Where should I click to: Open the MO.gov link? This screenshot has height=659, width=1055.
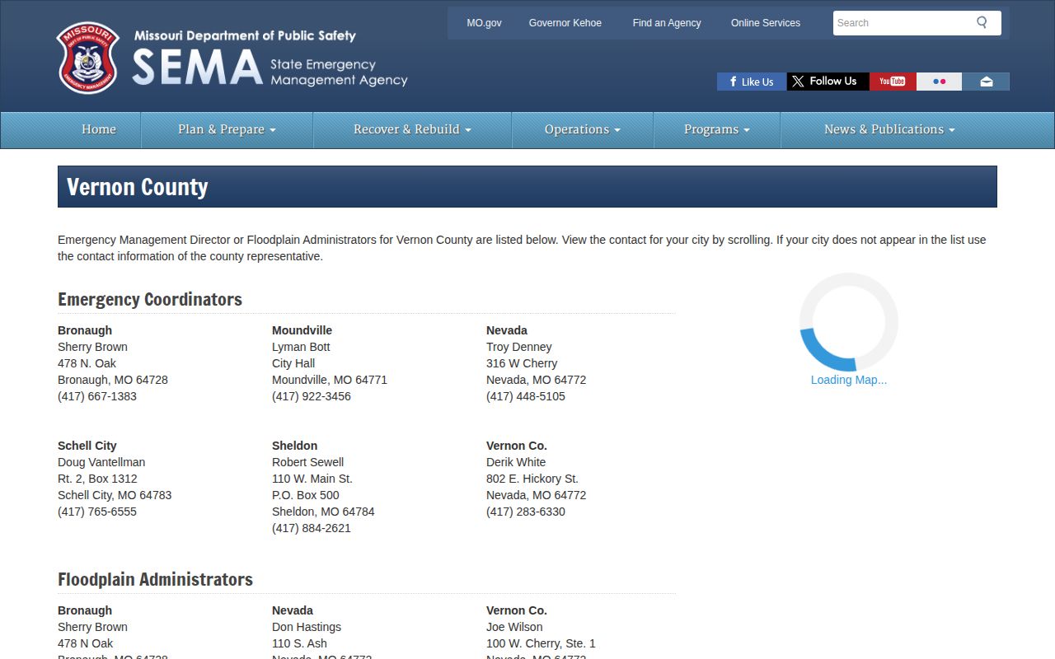tap(484, 23)
